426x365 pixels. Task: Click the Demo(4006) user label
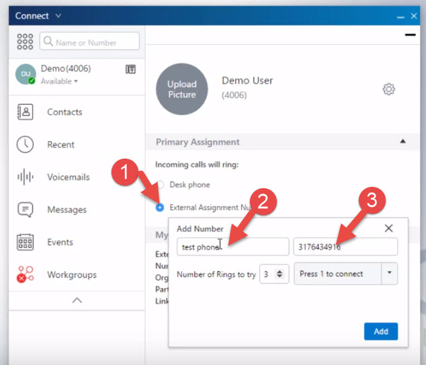pos(66,69)
